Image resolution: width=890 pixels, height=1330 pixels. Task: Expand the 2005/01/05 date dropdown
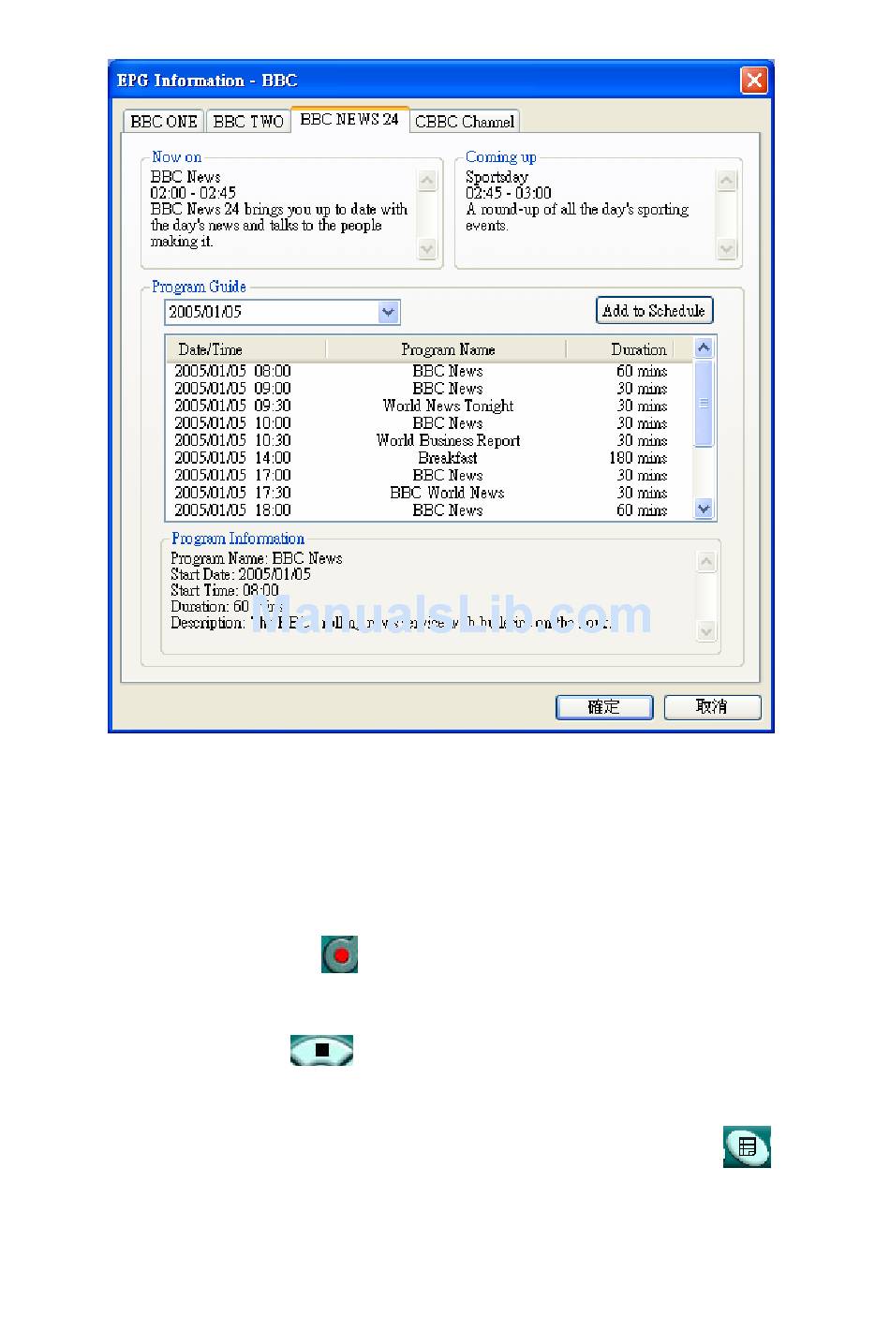click(389, 312)
